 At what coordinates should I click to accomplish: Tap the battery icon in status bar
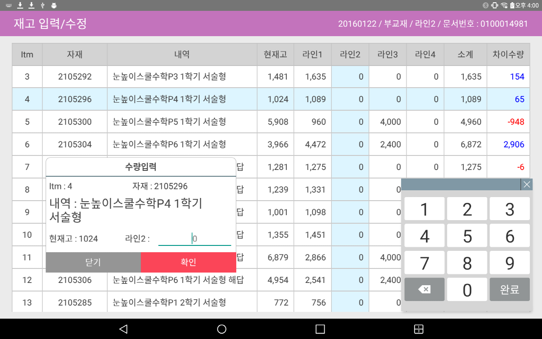pyautogui.click(x=512, y=5)
